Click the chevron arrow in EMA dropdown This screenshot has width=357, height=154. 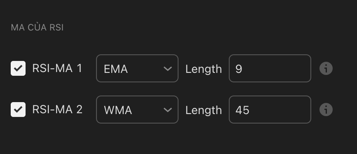tap(168, 69)
